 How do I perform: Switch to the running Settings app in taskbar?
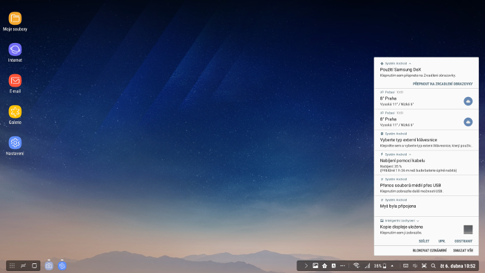click(x=62, y=265)
